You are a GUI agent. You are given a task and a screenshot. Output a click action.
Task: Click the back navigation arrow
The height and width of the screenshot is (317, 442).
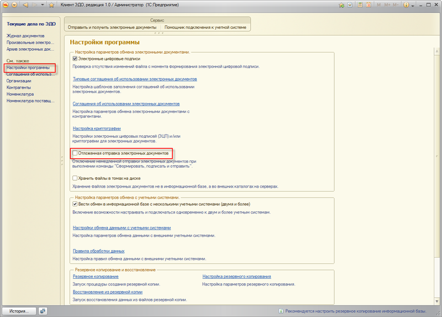tap(25, 5)
